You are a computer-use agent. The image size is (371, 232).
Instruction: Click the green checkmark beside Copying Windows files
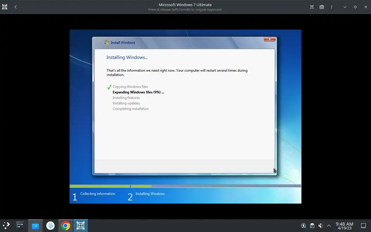tap(109, 87)
